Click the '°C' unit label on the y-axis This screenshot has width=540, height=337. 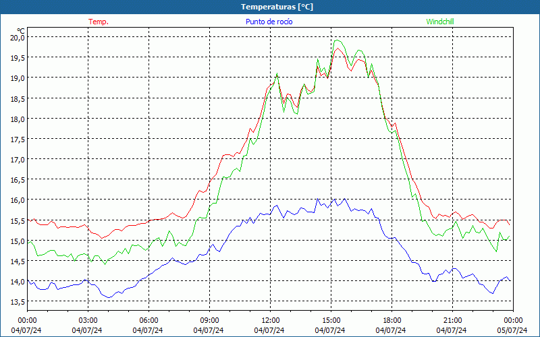[21, 31]
